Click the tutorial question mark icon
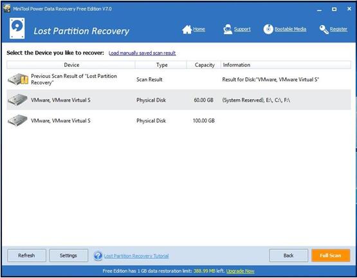 [x=98, y=255]
